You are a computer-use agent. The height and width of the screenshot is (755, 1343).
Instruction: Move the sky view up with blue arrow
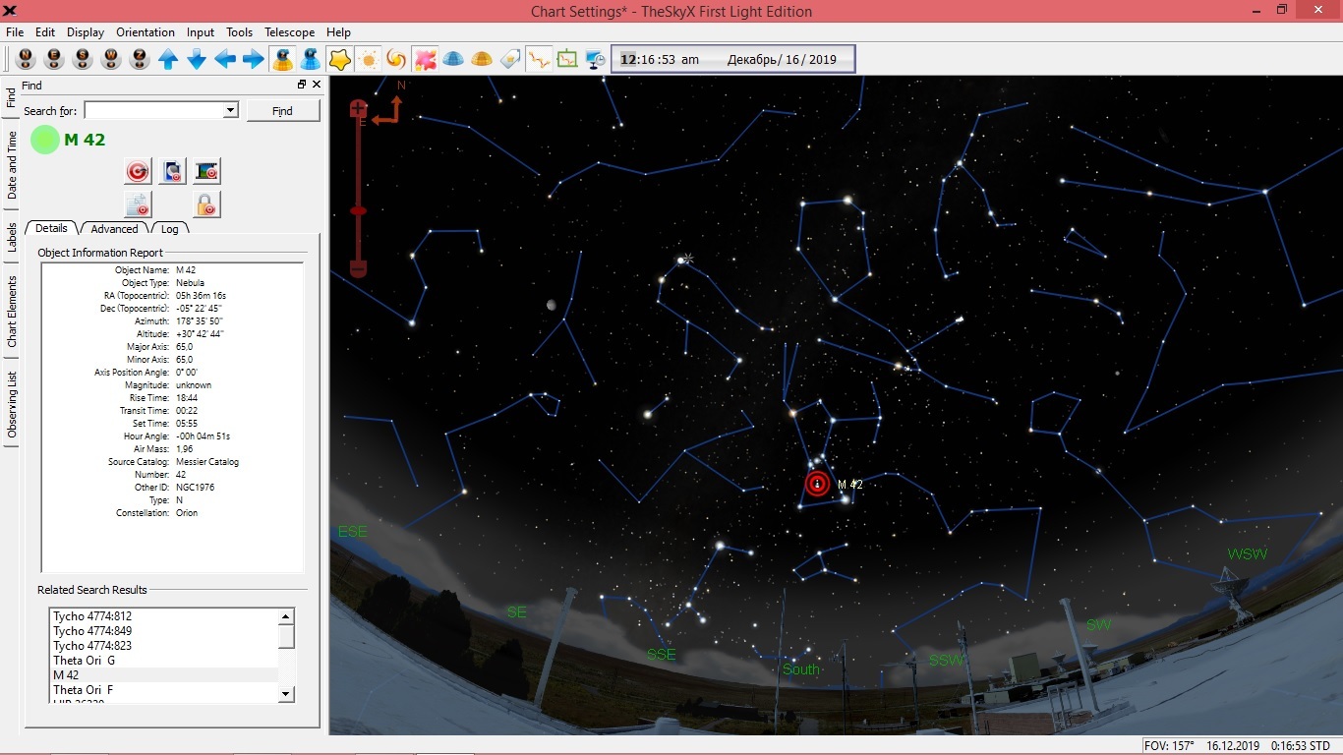[168, 59]
